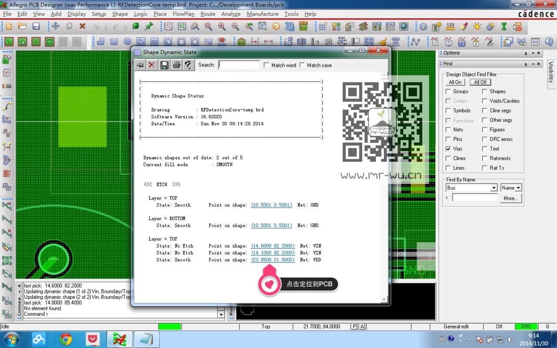The height and width of the screenshot is (348, 557).
Task: Open the Shape menu
Action: tap(120, 14)
